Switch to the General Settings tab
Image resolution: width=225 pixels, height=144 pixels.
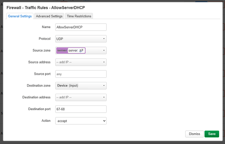pos(20,16)
